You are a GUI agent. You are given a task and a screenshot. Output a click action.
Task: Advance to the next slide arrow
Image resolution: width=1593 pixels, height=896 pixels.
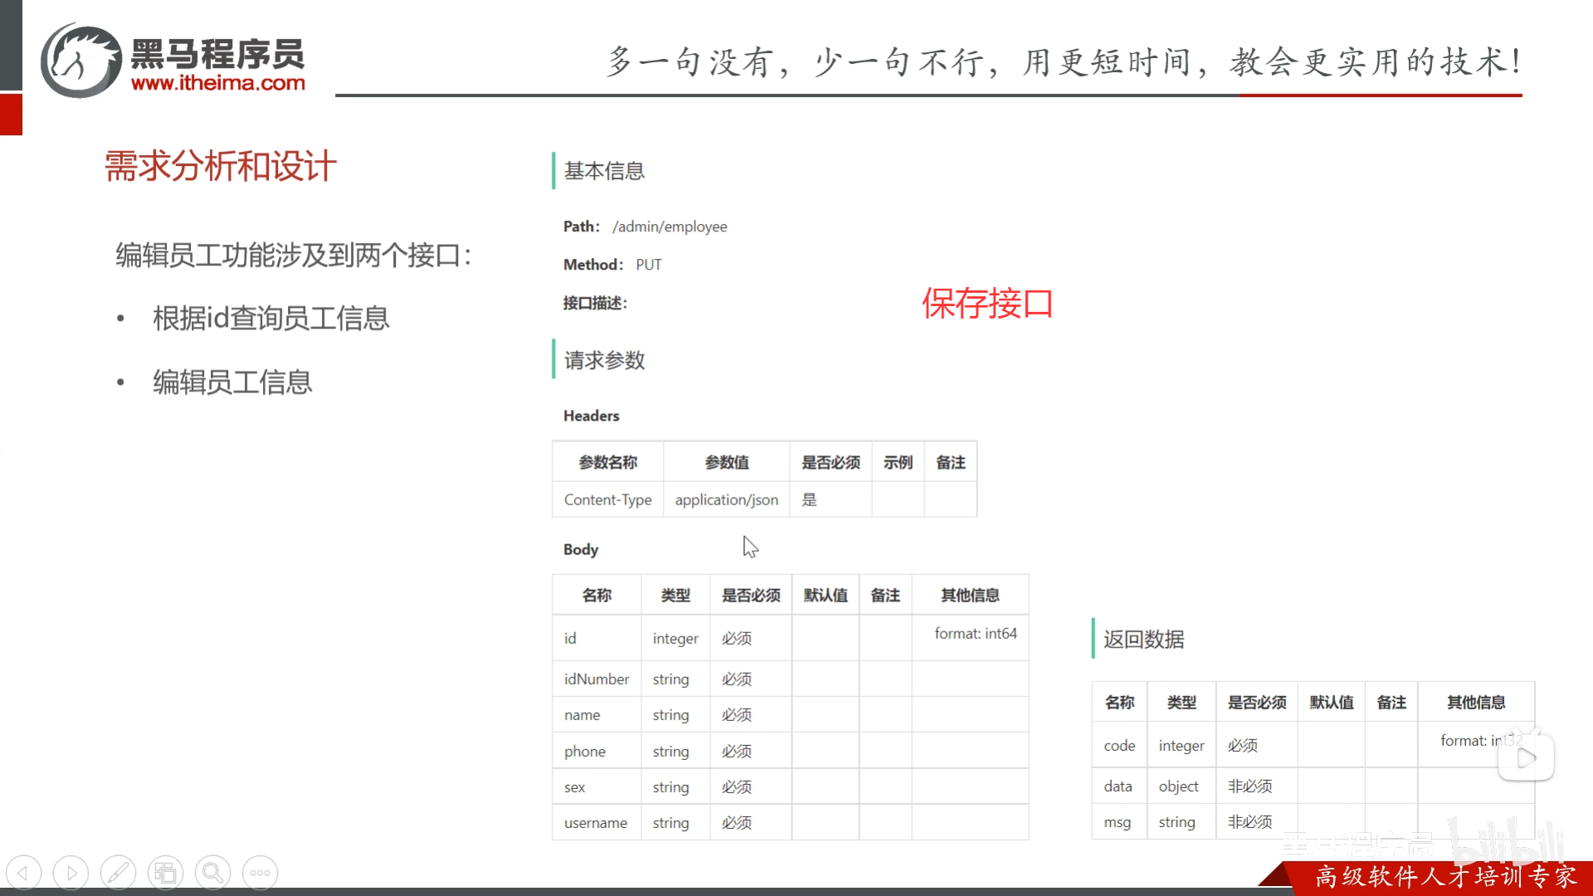point(71,872)
